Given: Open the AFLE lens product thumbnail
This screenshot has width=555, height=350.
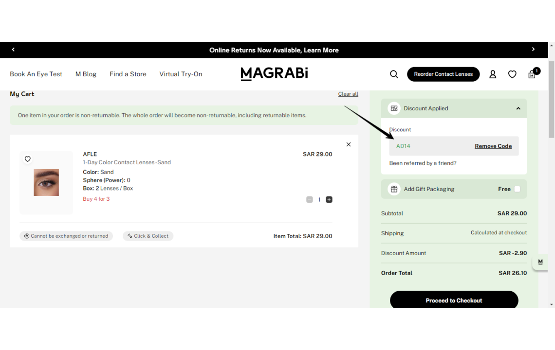Looking at the screenshot, I should tap(46, 183).
